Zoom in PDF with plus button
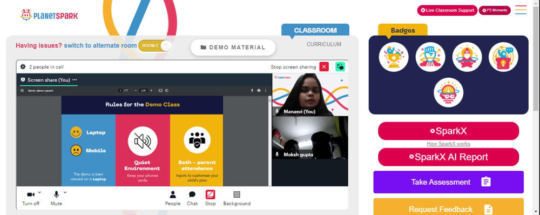 [x=151, y=91]
